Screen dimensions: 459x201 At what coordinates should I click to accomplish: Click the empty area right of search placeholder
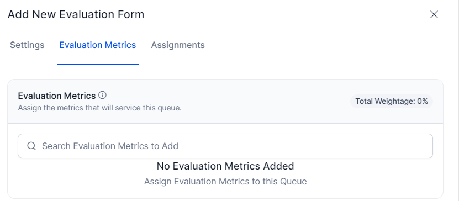[304, 146]
